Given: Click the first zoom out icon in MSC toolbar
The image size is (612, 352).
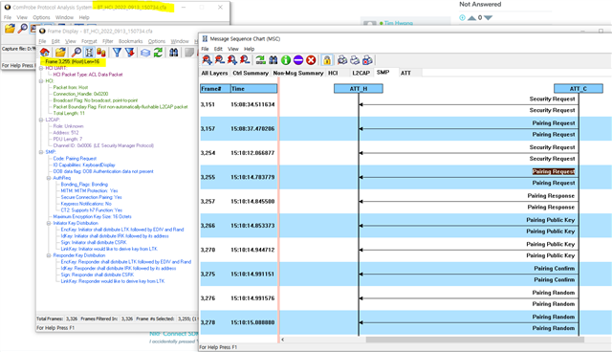Looking at the screenshot, I should pyautogui.click(x=220, y=59).
